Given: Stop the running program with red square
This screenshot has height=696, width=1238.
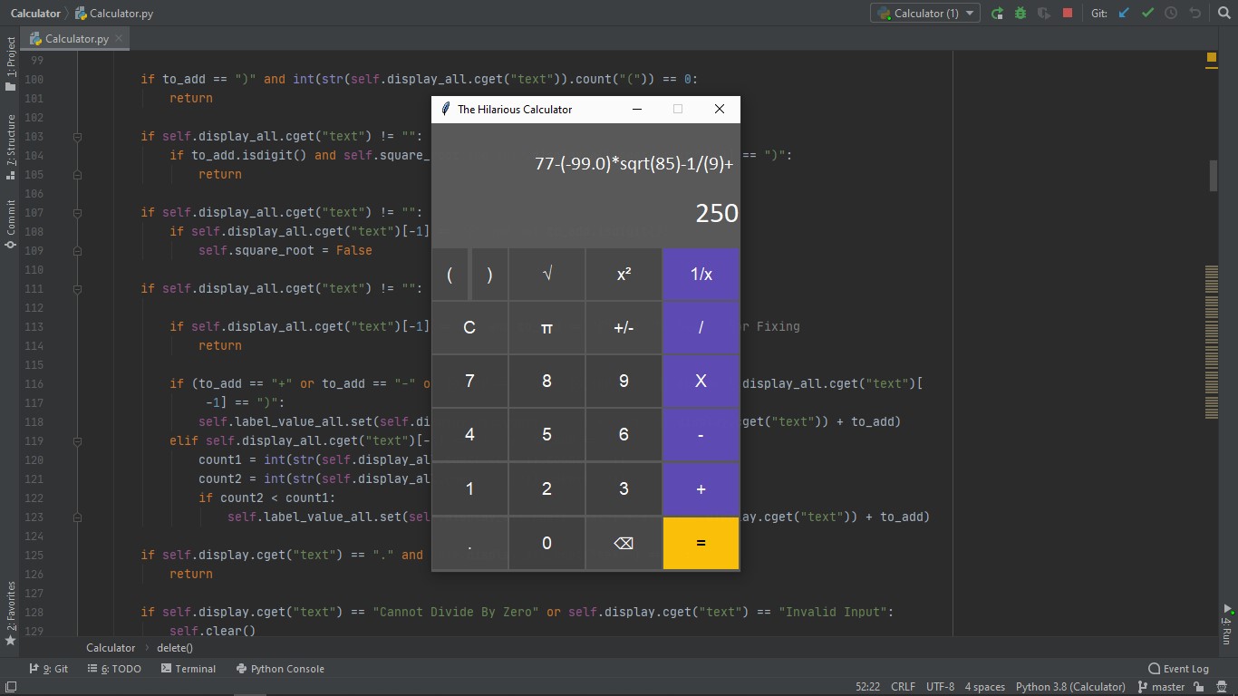Looking at the screenshot, I should coord(1068,14).
